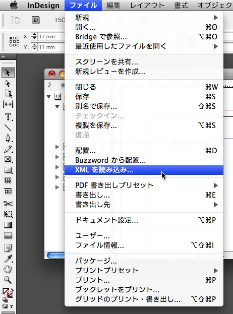The height and width of the screenshot is (314, 233).
Task: Select the Zoom tool
Action: pos(8,280)
